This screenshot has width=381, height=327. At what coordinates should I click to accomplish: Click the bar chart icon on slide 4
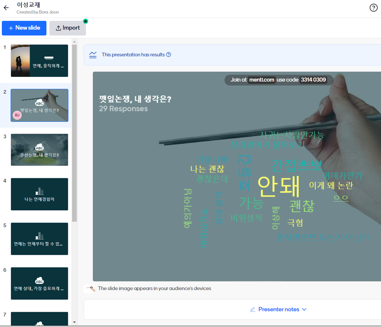pos(39,191)
